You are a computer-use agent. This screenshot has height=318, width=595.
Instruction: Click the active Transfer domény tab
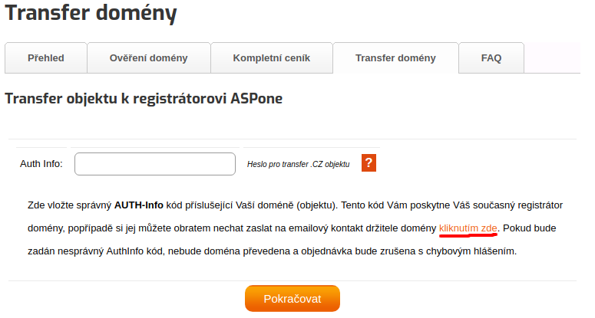(x=395, y=57)
